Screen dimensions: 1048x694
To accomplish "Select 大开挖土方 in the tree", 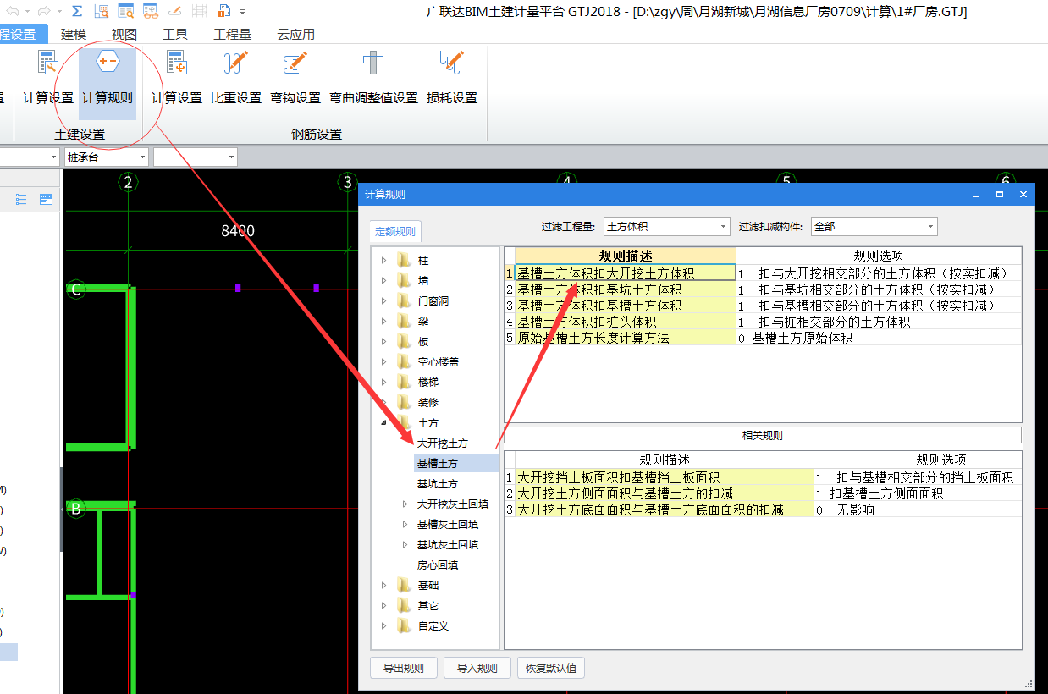I will [443, 443].
